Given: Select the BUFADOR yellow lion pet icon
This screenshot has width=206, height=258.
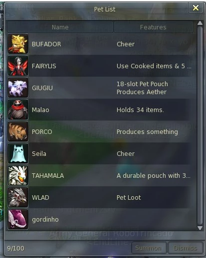Looking at the screenshot, I should (18, 44).
